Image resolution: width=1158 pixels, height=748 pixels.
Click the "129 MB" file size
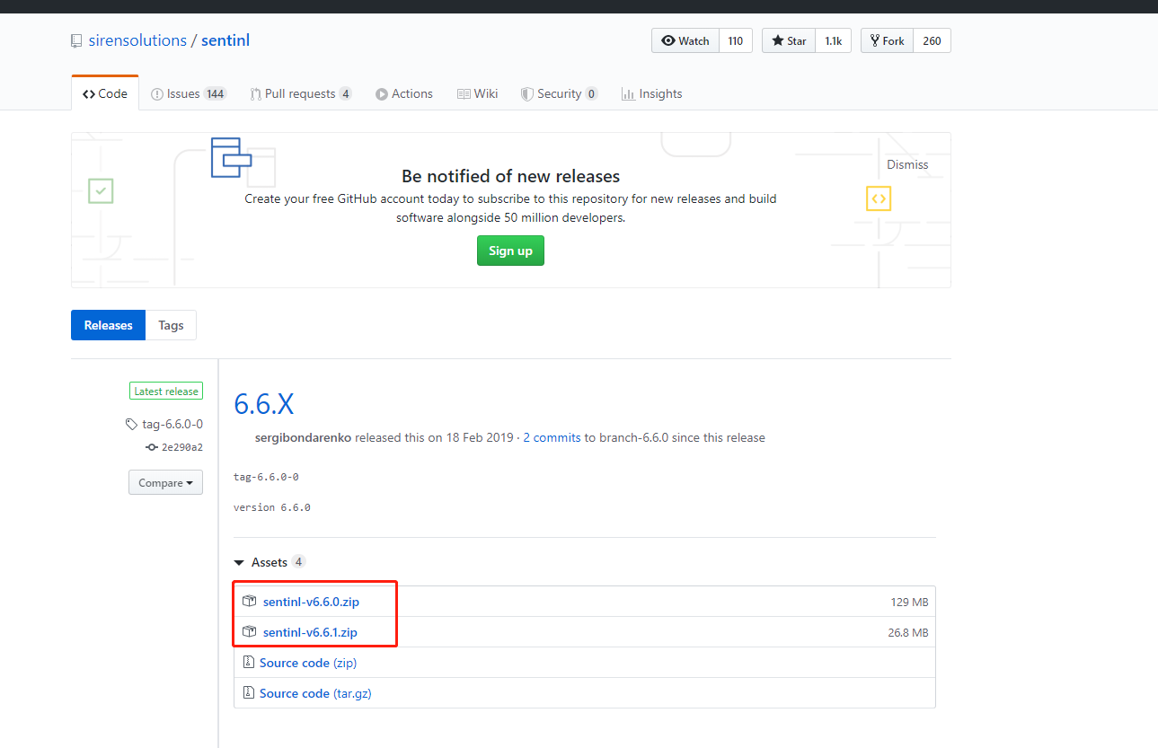[x=909, y=602]
